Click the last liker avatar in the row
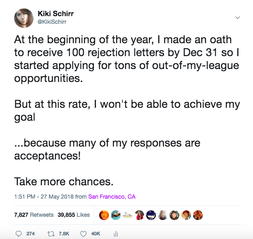 (x=198, y=215)
